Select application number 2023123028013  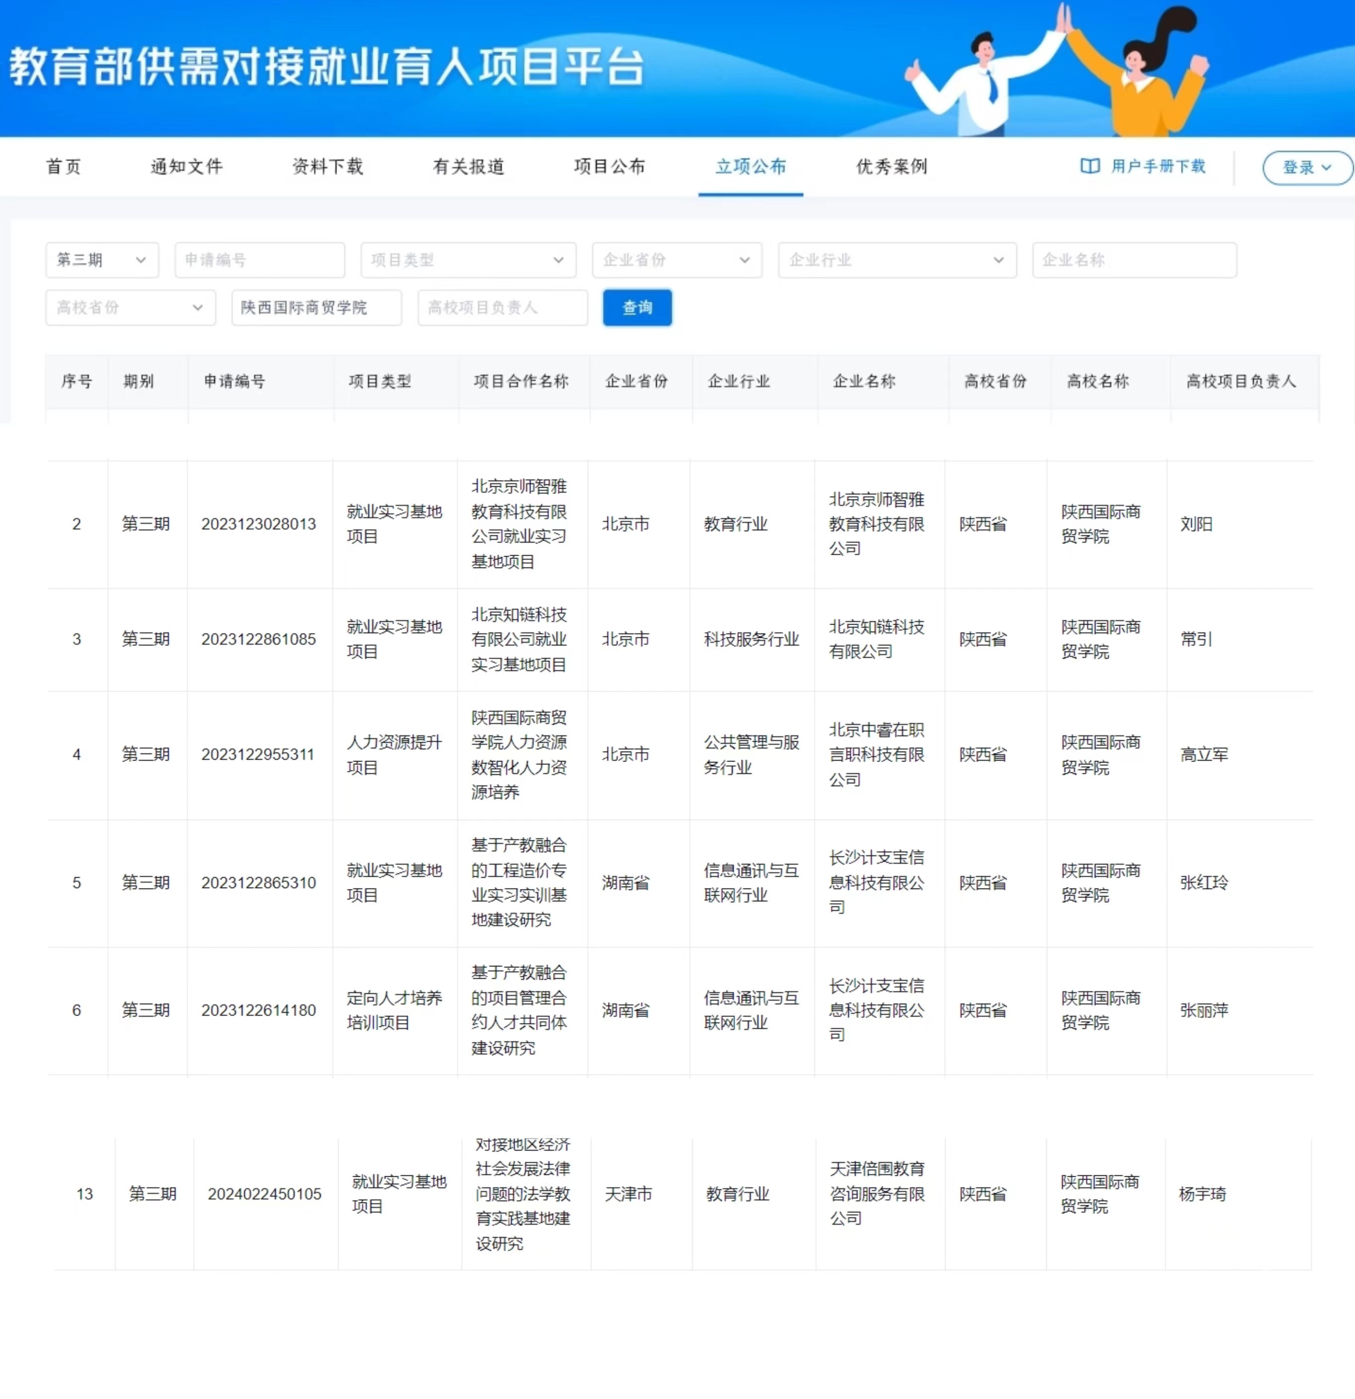[x=259, y=524]
